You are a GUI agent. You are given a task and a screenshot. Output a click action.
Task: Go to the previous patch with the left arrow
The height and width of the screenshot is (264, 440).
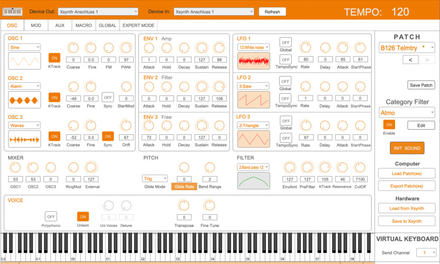[x=410, y=60]
